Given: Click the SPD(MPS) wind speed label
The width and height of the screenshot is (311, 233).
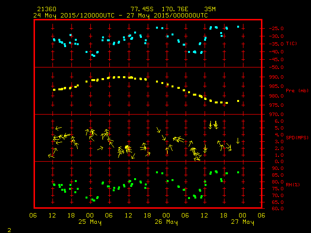Looking at the screenshot, I should [297, 138].
